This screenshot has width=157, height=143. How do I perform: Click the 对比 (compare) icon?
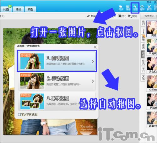[x=119, y=16]
